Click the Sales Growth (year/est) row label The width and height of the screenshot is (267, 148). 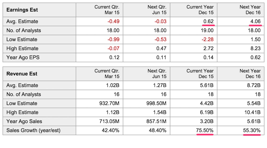(33, 130)
